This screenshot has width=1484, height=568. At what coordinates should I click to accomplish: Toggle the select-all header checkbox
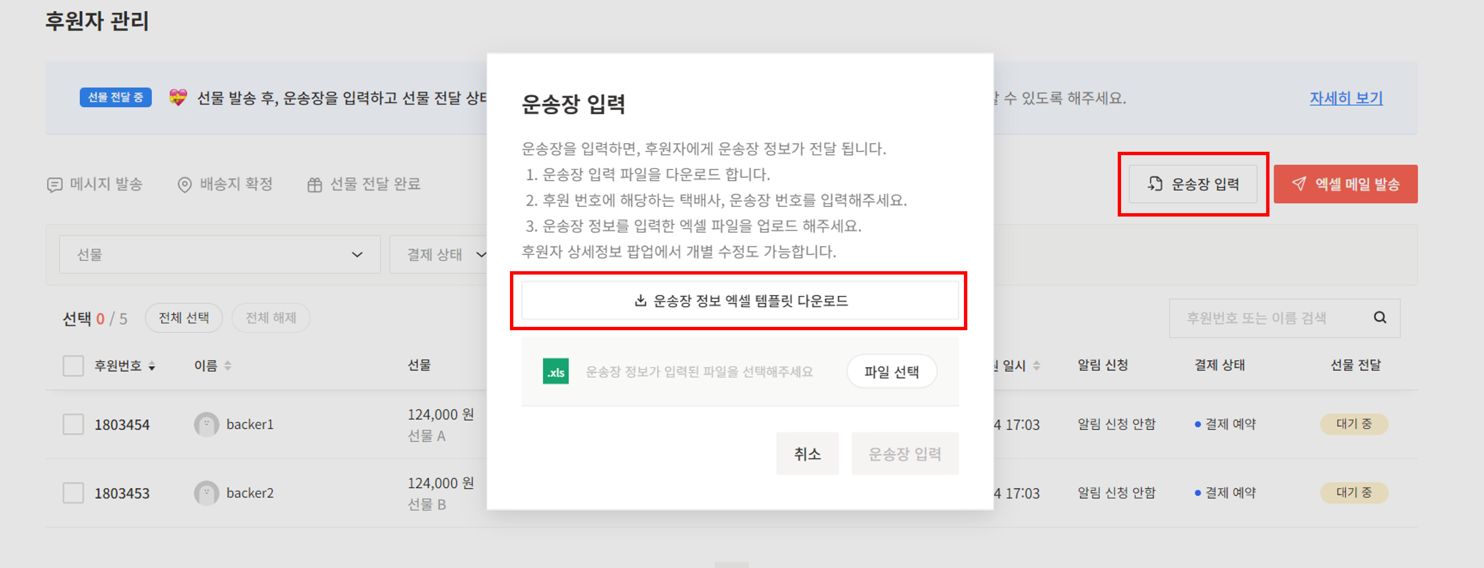[73, 366]
